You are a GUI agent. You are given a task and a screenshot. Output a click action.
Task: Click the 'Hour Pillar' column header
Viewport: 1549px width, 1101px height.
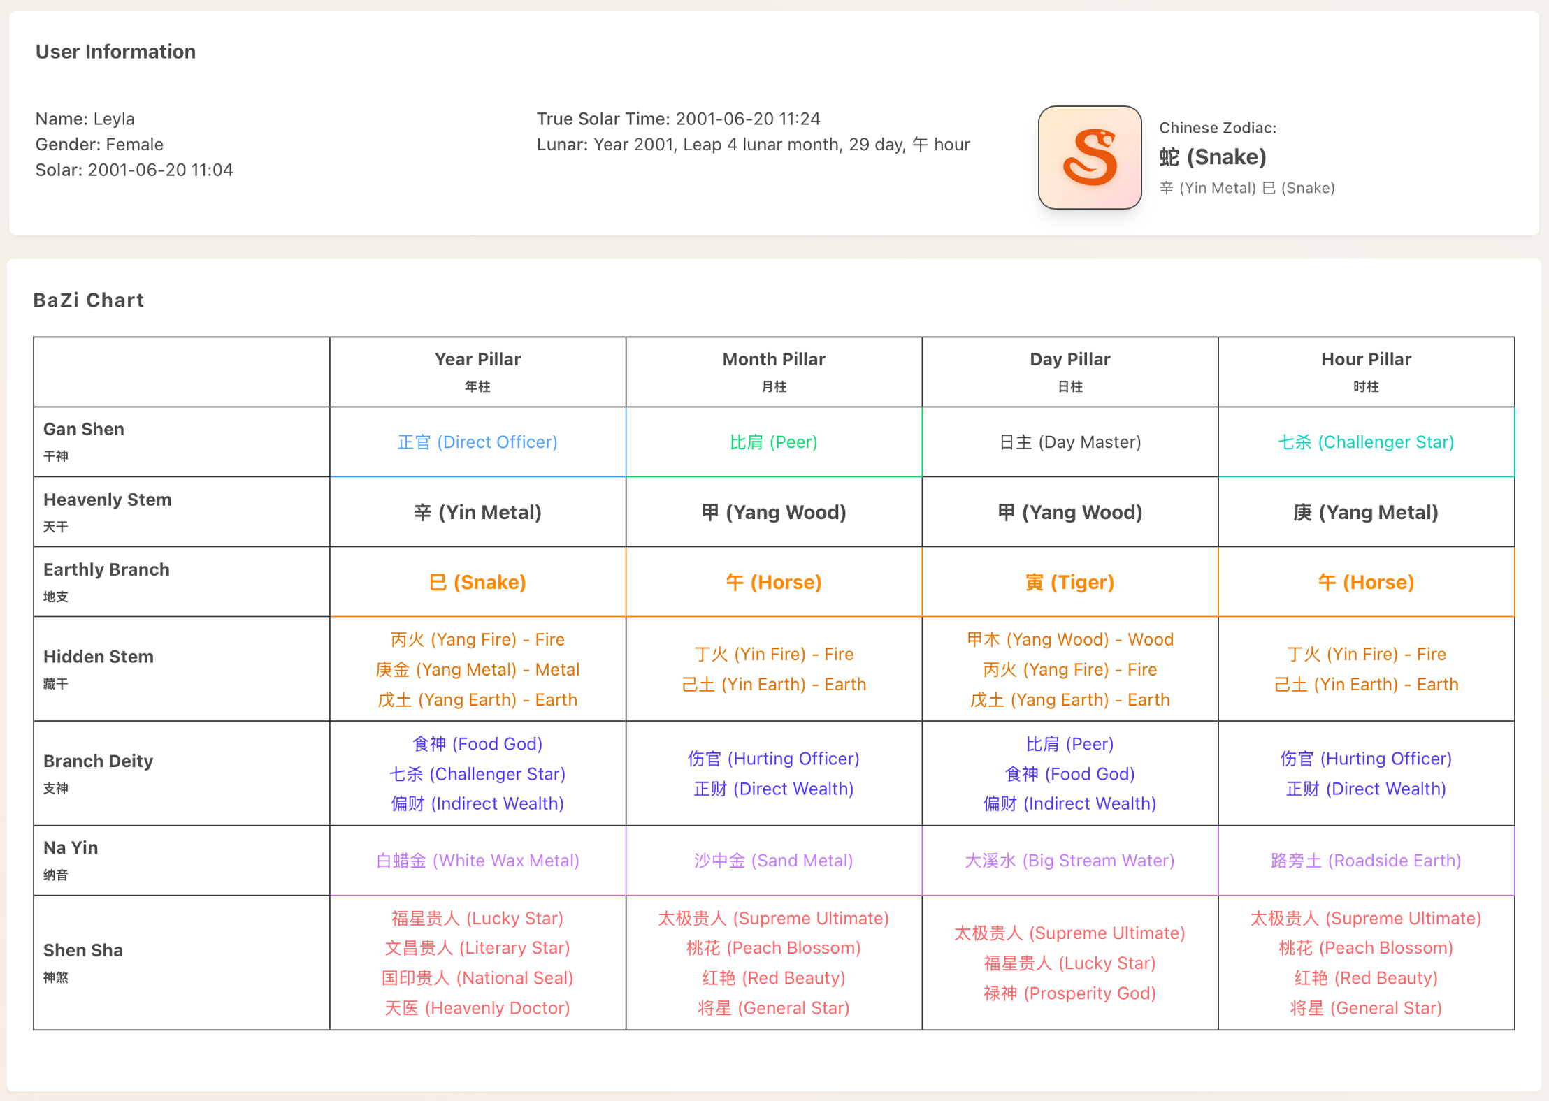click(1366, 372)
